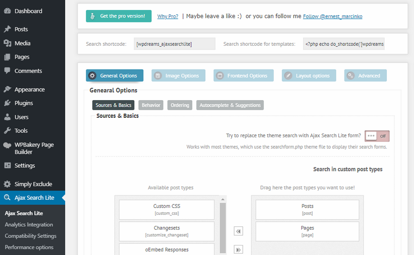This screenshot has height=255, width=414.
Task: Select the Posts [post] item in used list
Action: [x=307, y=210]
